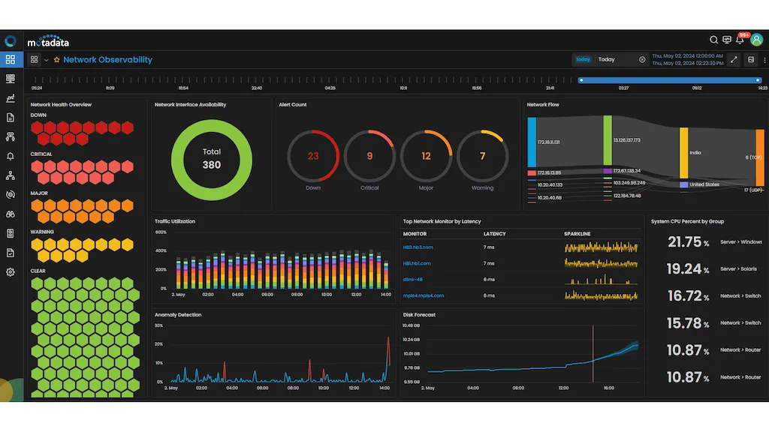The image size is (769, 432).
Task: Click the LATENCY column header
Action: click(x=494, y=234)
